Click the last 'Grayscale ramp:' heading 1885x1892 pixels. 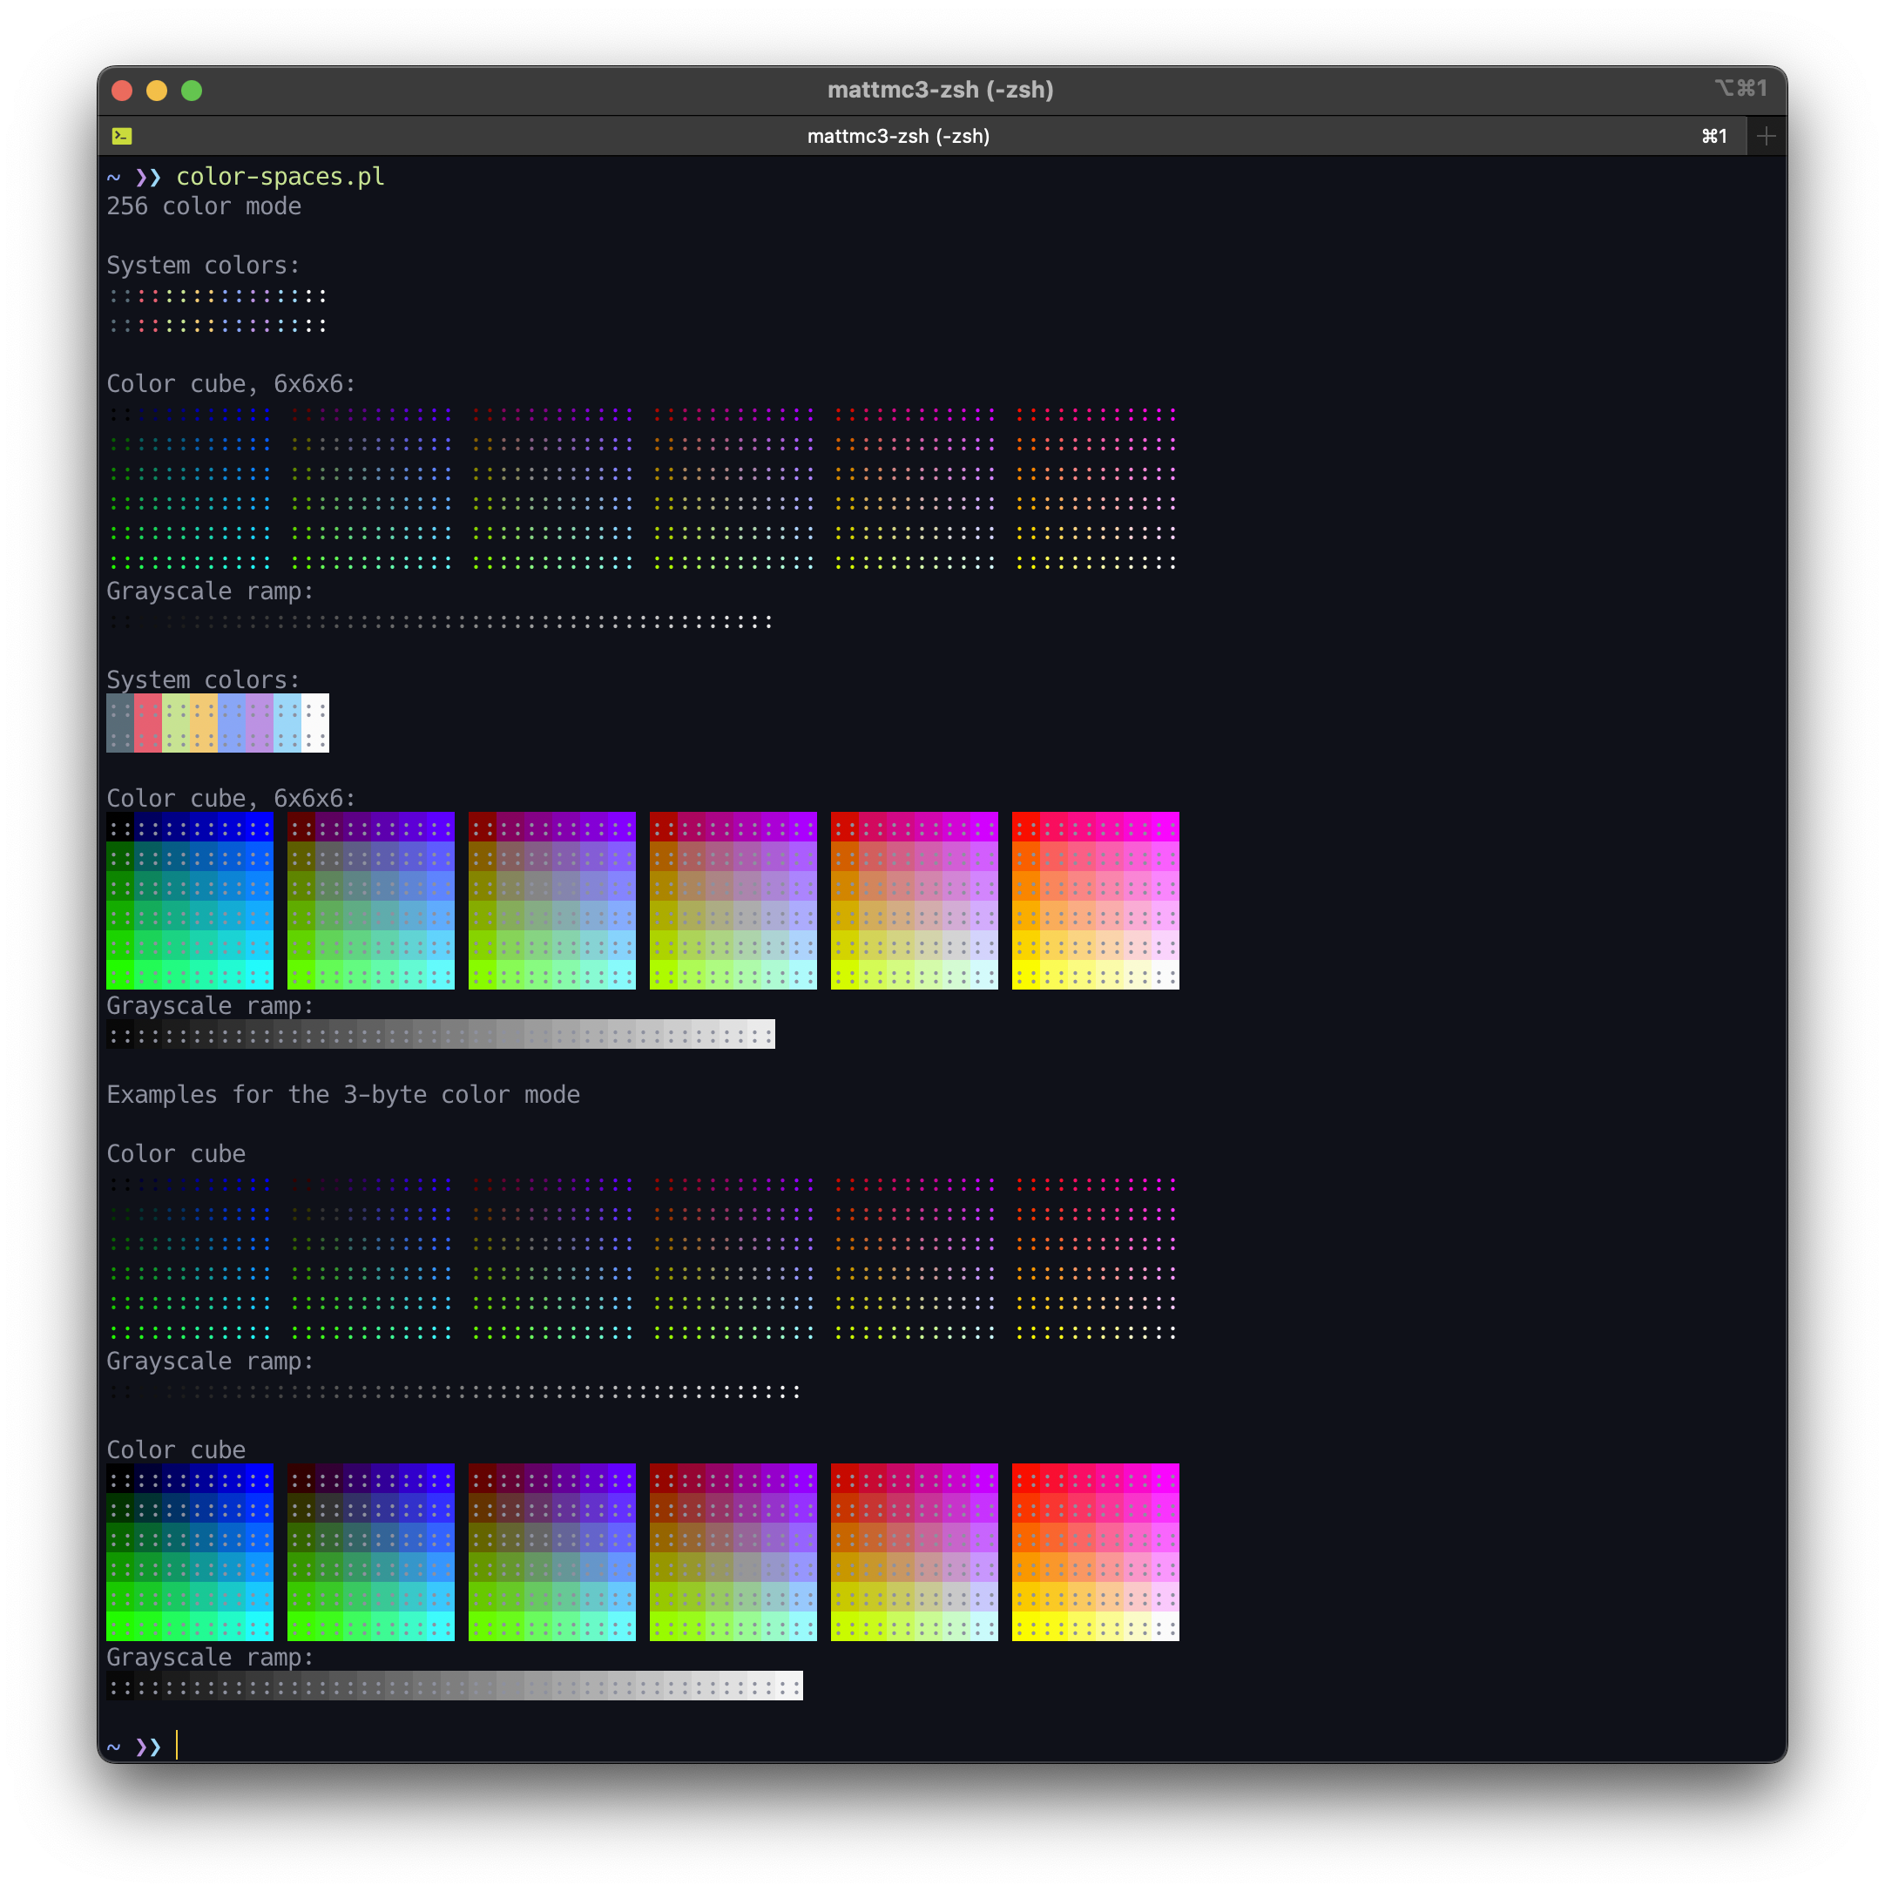tap(210, 1657)
